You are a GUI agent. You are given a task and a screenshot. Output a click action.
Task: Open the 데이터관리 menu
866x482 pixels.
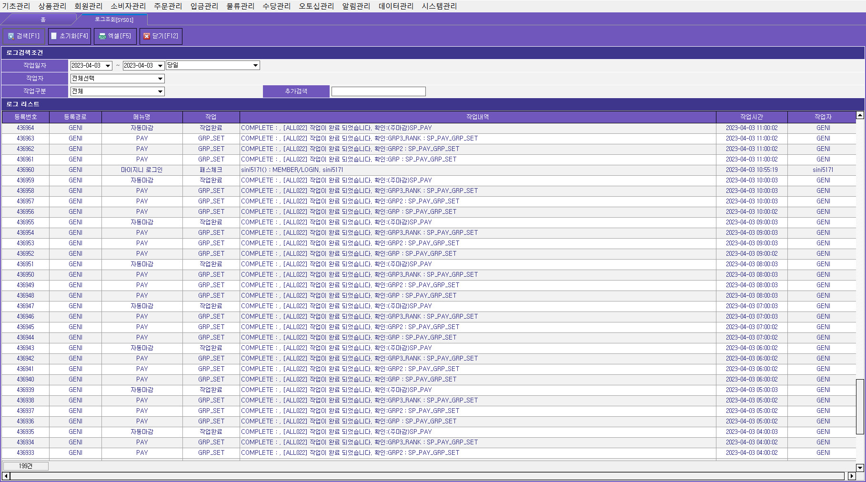(396, 6)
